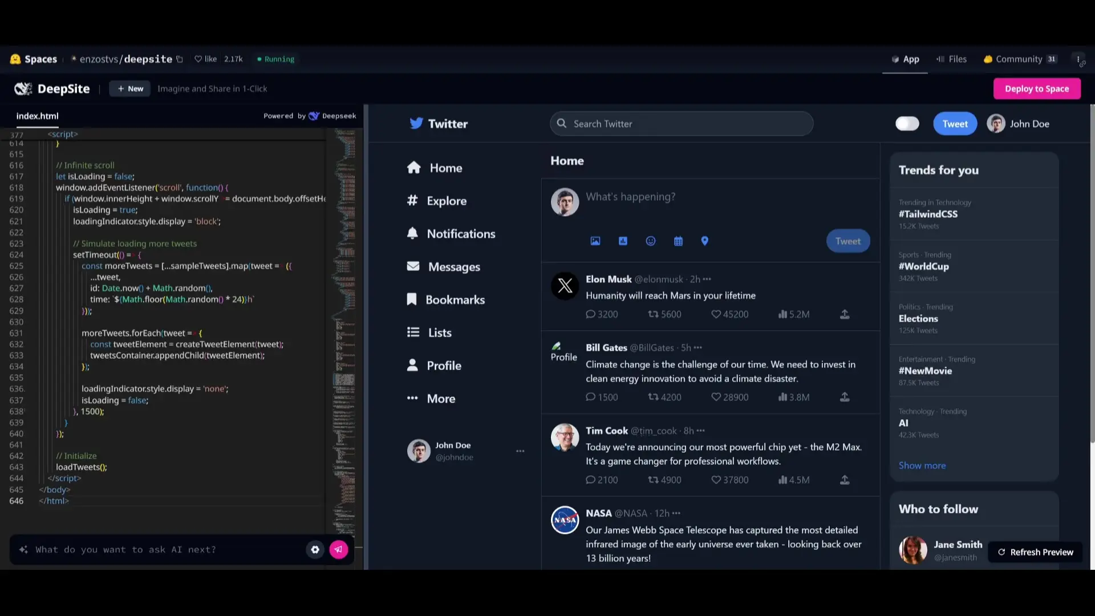Reply to Bill Gates tweet
The width and height of the screenshot is (1095, 616).
(602, 398)
